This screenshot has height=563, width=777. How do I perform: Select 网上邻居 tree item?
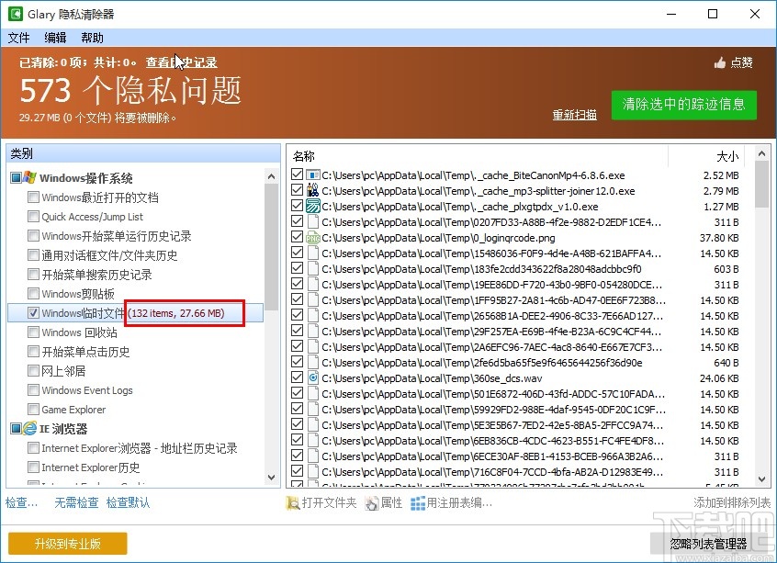coord(63,371)
